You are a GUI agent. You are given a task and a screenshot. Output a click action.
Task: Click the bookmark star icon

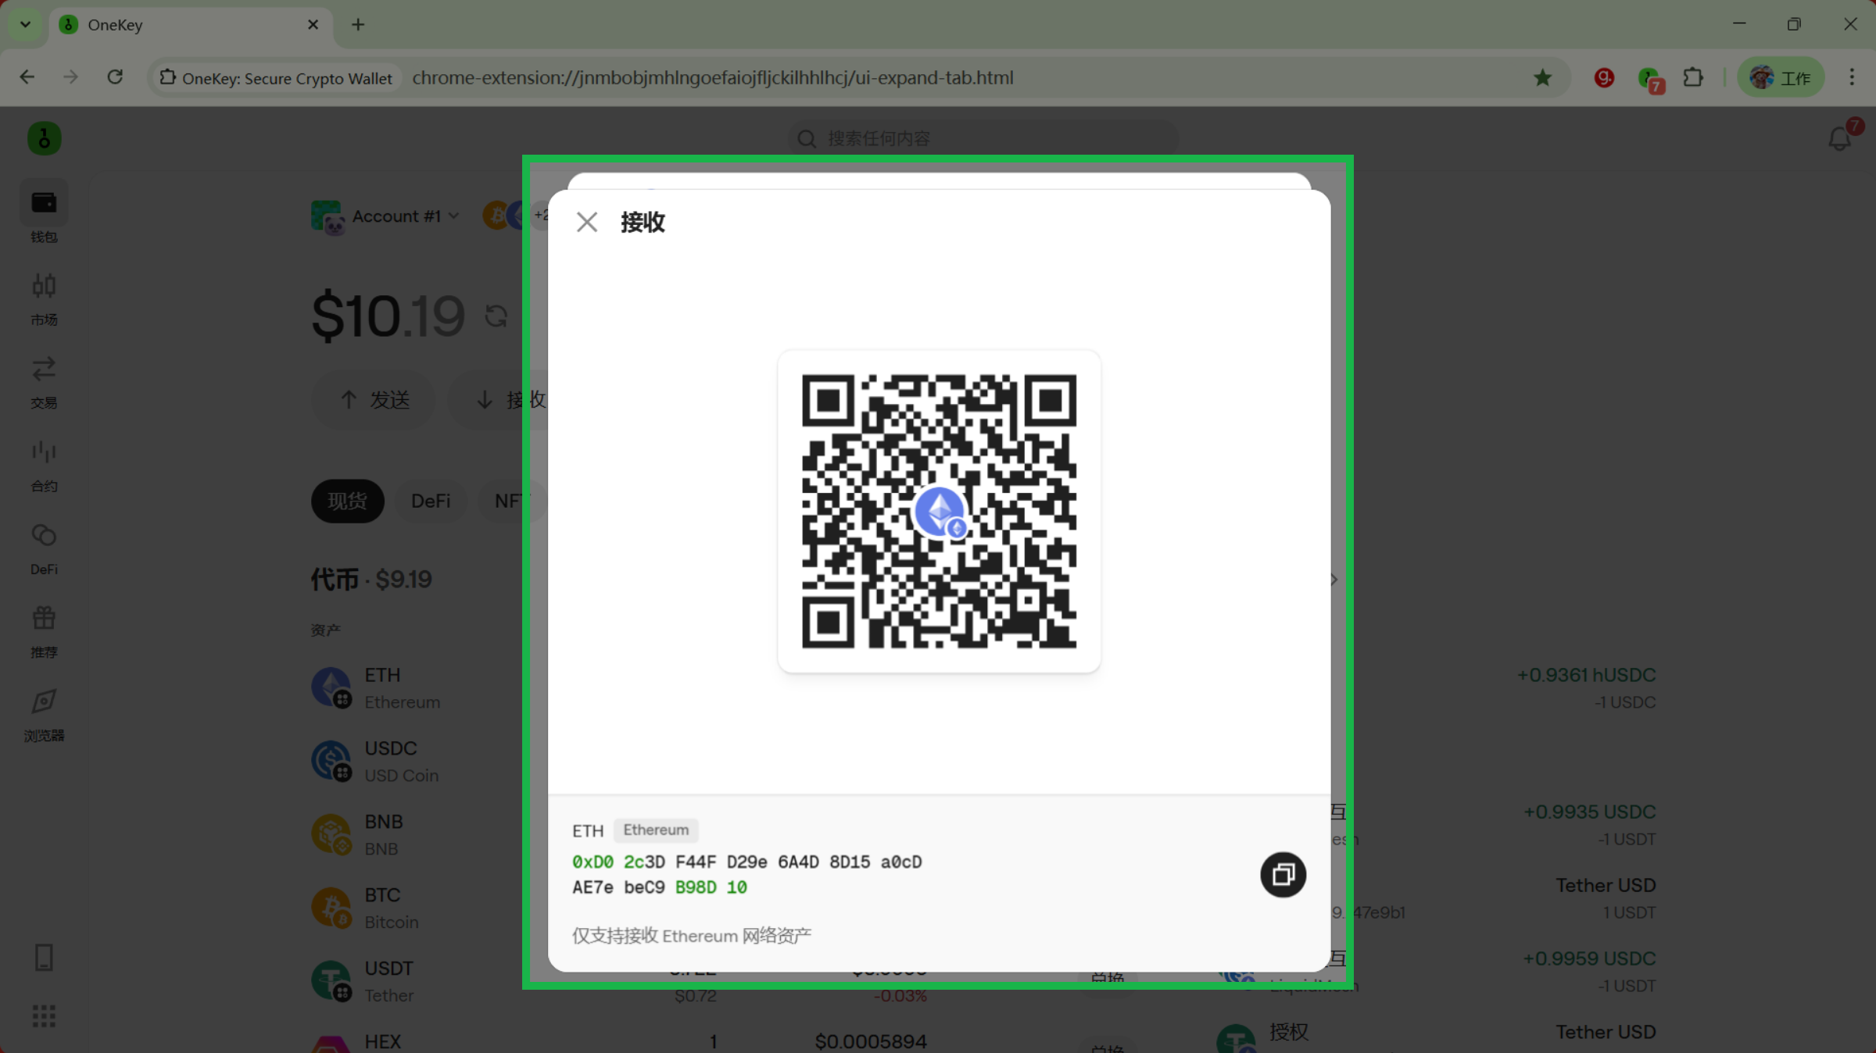(x=1542, y=78)
